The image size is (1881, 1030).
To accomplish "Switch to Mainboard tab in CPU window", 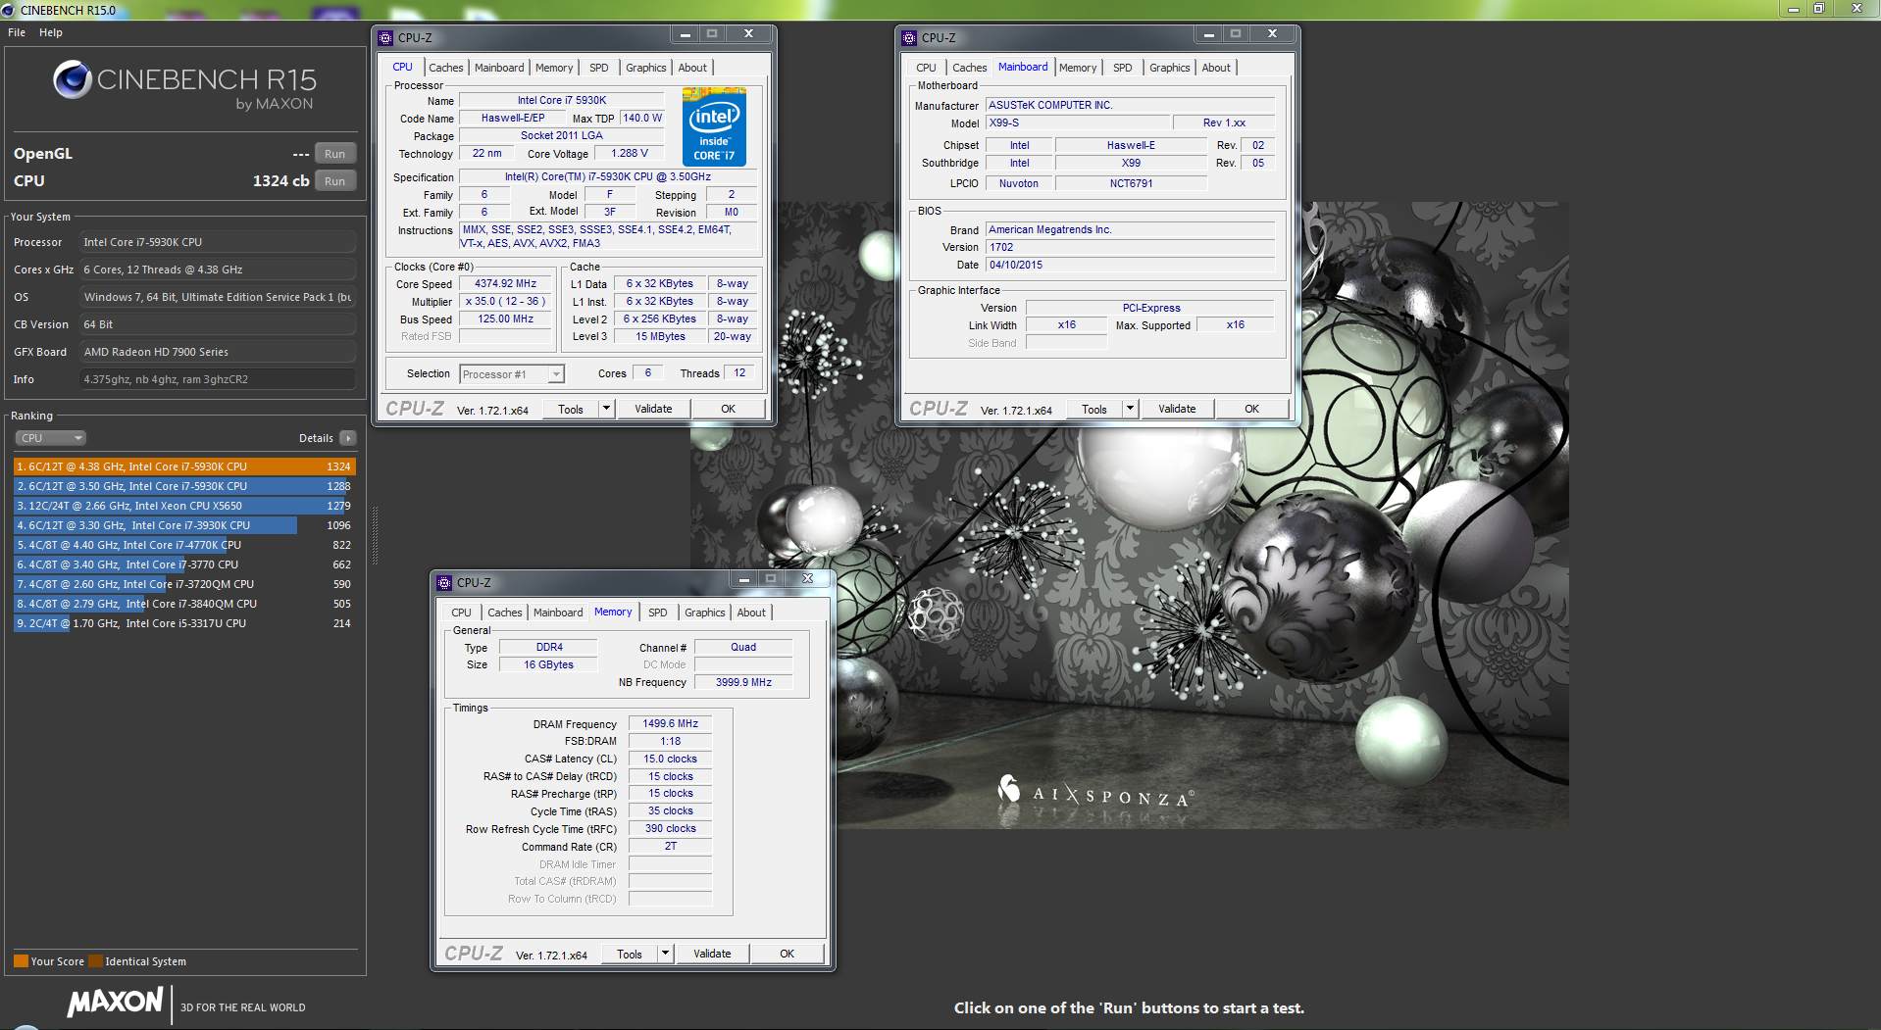I will pyautogui.click(x=499, y=68).
